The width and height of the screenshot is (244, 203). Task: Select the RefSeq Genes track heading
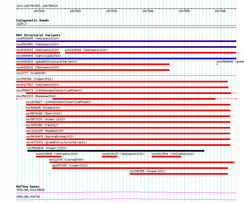point(28,187)
